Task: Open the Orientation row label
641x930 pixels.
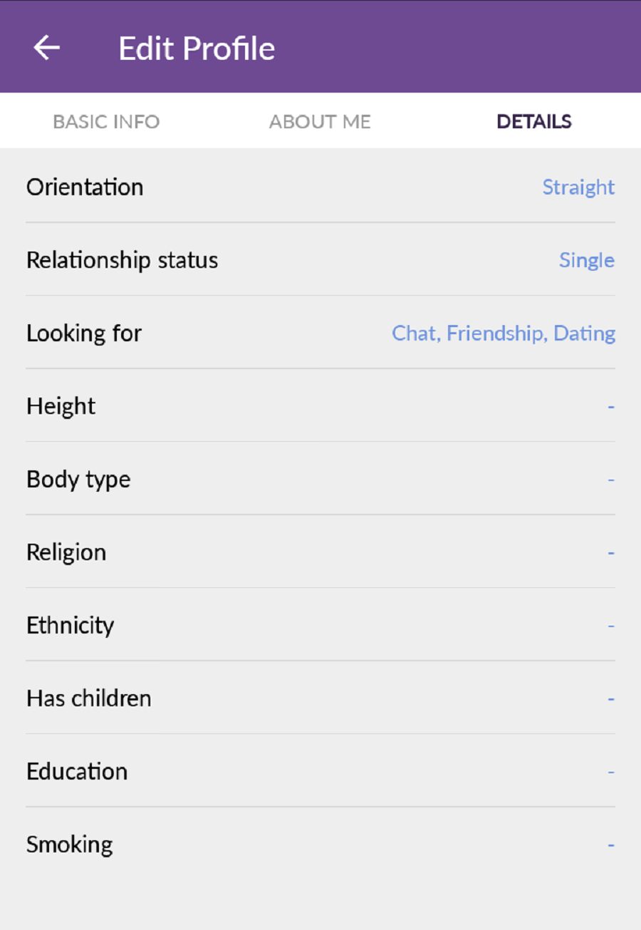Action: click(x=85, y=187)
